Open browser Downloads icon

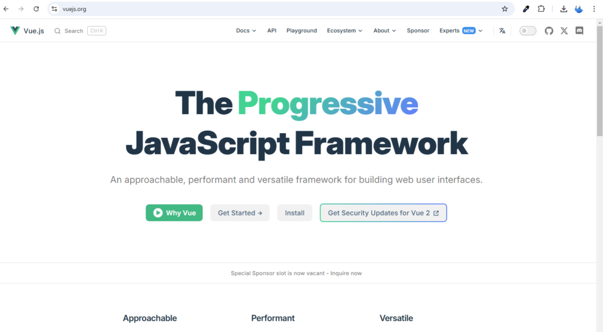tap(564, 9)
